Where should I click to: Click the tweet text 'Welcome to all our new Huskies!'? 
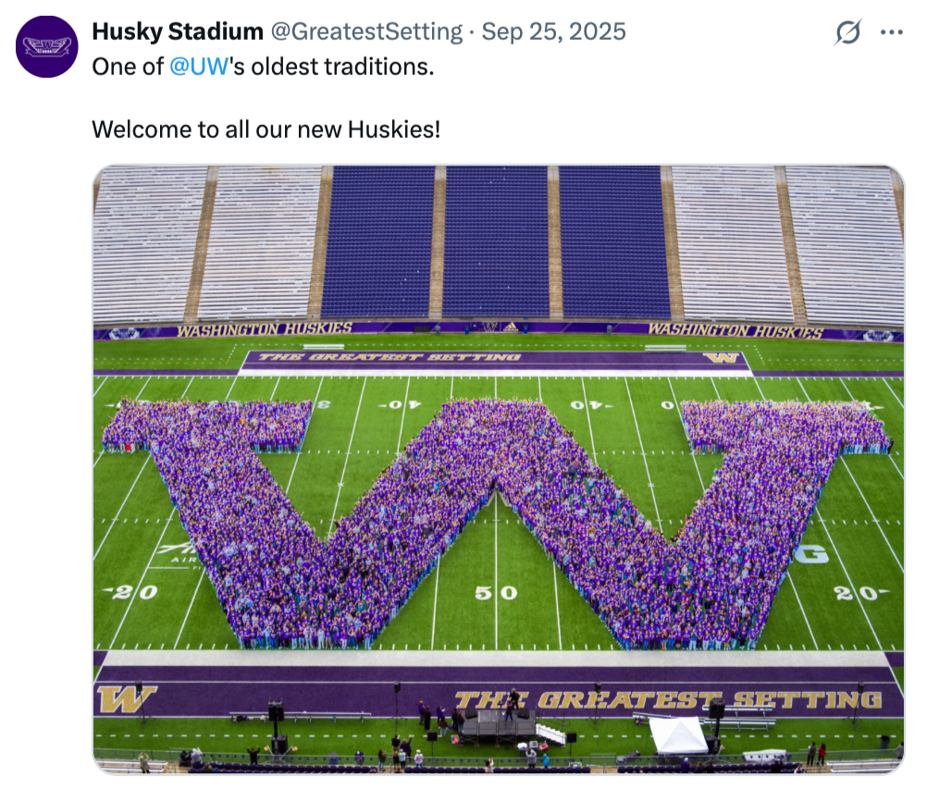point(266,129)
